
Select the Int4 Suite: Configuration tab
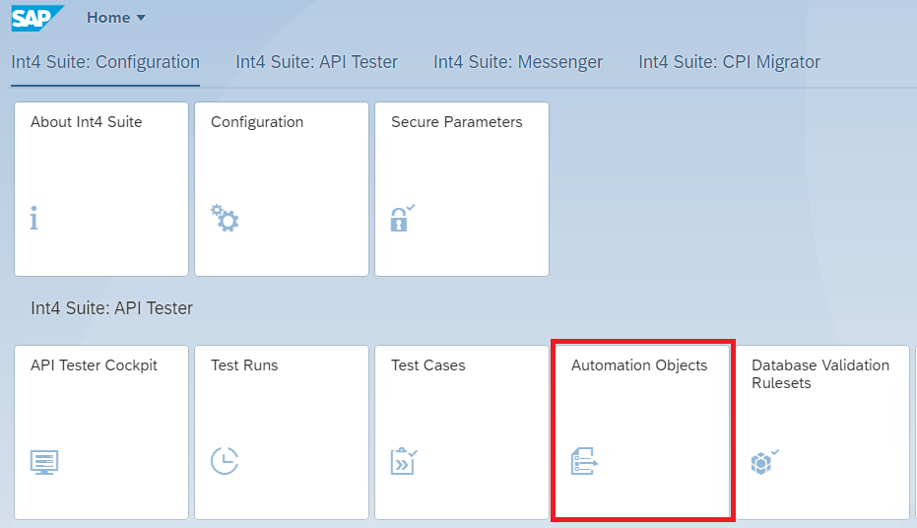(x=105, y=62)
